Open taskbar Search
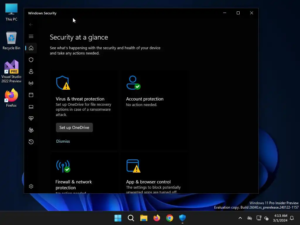 tap(131, 218)
